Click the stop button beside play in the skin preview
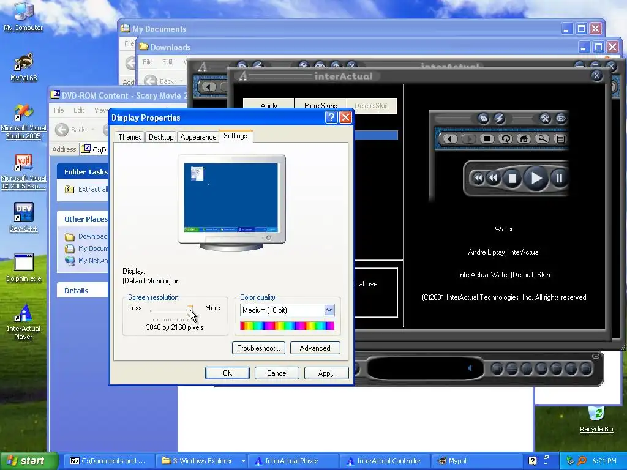627x470 pixels. (512, 178)
